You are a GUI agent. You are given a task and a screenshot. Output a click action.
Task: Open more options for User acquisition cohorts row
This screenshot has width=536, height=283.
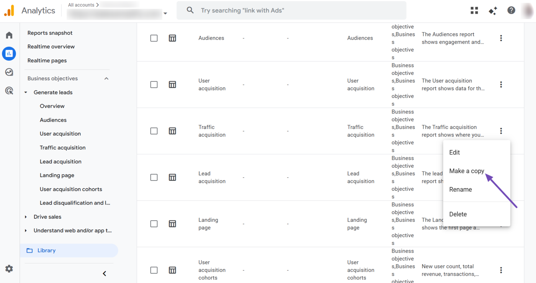(501, 270)
